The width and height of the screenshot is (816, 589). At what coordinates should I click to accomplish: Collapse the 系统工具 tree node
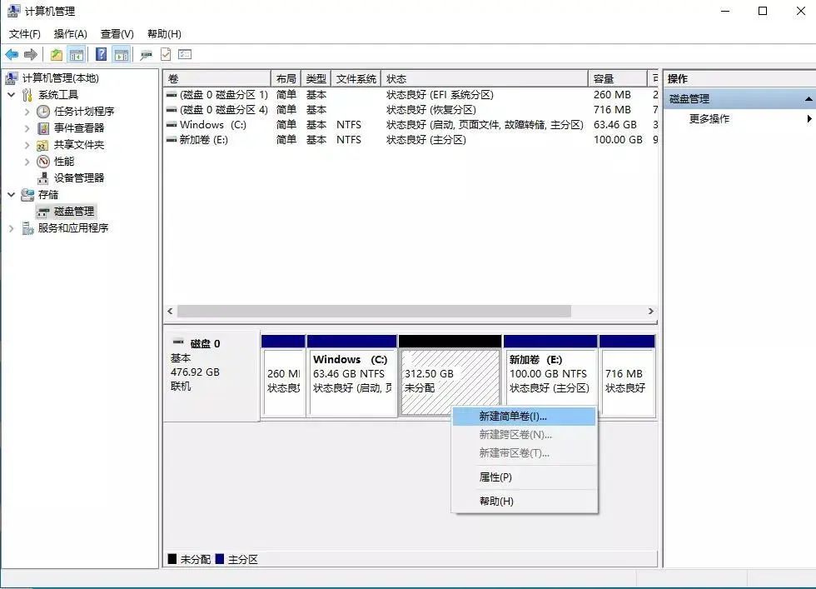(x=12, y=95)
